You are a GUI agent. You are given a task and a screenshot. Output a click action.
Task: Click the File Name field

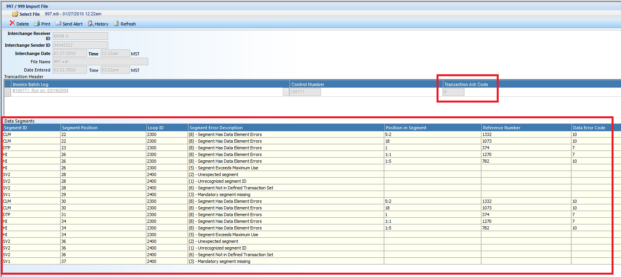[x=100, y=62]
